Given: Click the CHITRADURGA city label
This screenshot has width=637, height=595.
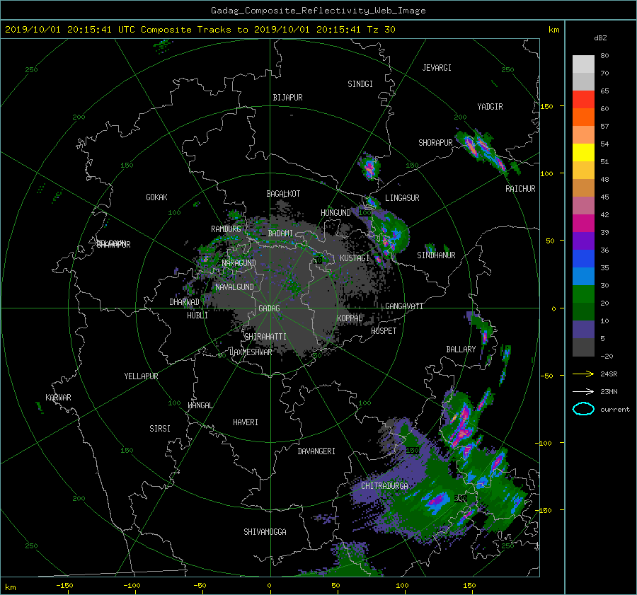Looking at the screenshot, I should (384, 486).
